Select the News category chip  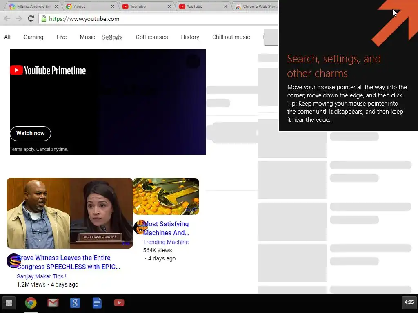[116, 37]
